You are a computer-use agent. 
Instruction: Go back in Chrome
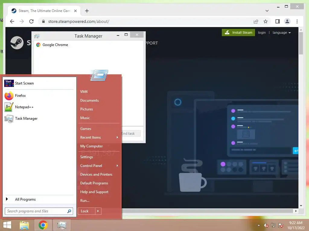[x=12, y=21]
